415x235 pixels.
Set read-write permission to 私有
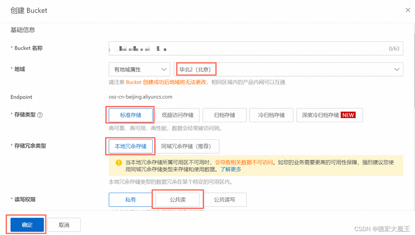(131, 200)
